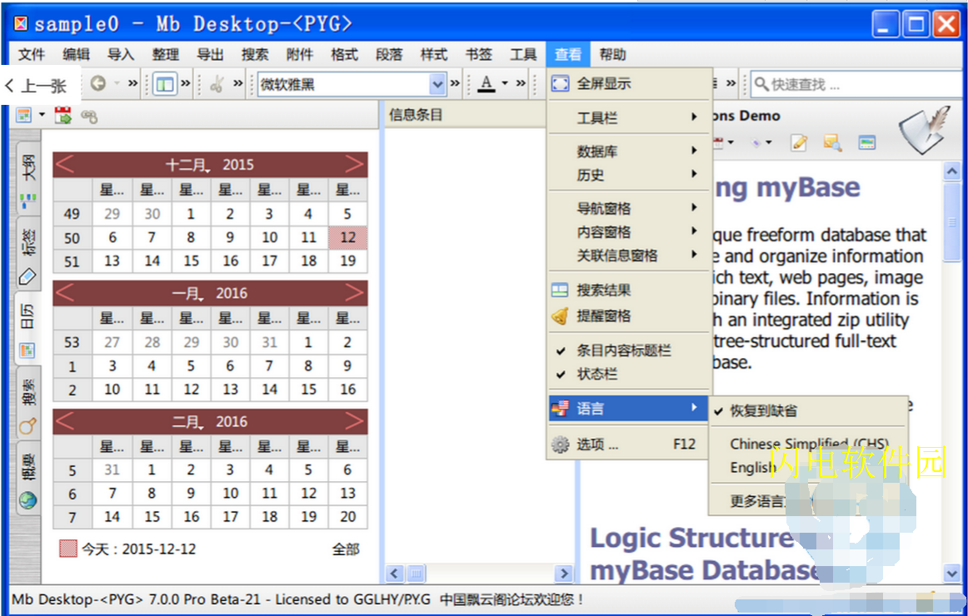Screen dimensions: 968x616
Task: Click the 信息条目 column header
Action: pyautogui.click(x=466, y=115)
